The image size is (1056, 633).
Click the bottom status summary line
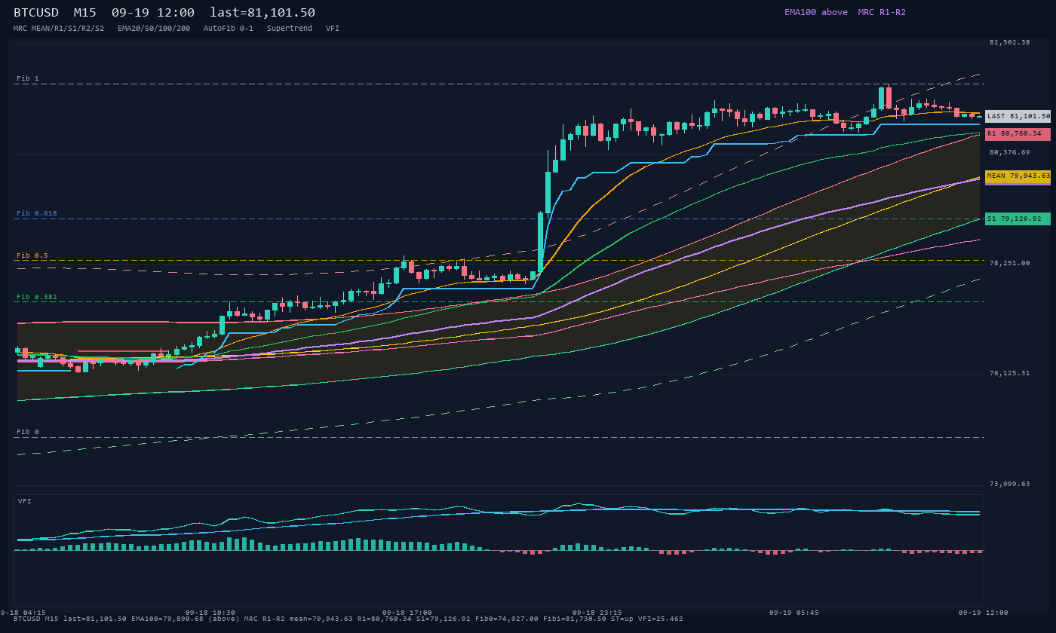click(x=348, y=619)
